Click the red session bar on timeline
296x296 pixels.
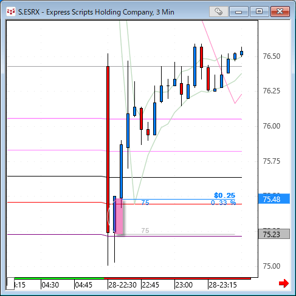[x=177, y=278]
